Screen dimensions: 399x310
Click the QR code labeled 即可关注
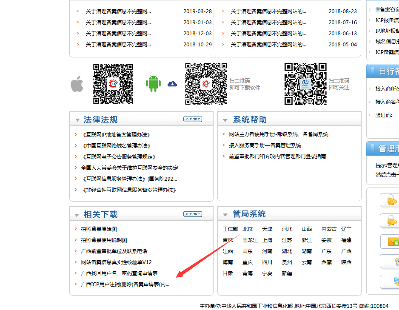point(305,84)
